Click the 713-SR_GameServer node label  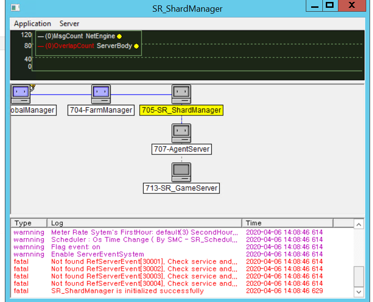click(181, 188)
